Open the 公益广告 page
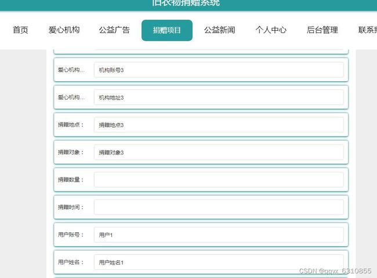Viewport: 377px width, 278px height. tap(114, 30)
